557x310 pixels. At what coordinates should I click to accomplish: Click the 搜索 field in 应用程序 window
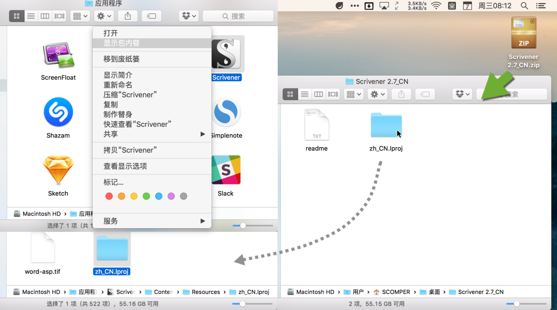(x=238, y=16)
